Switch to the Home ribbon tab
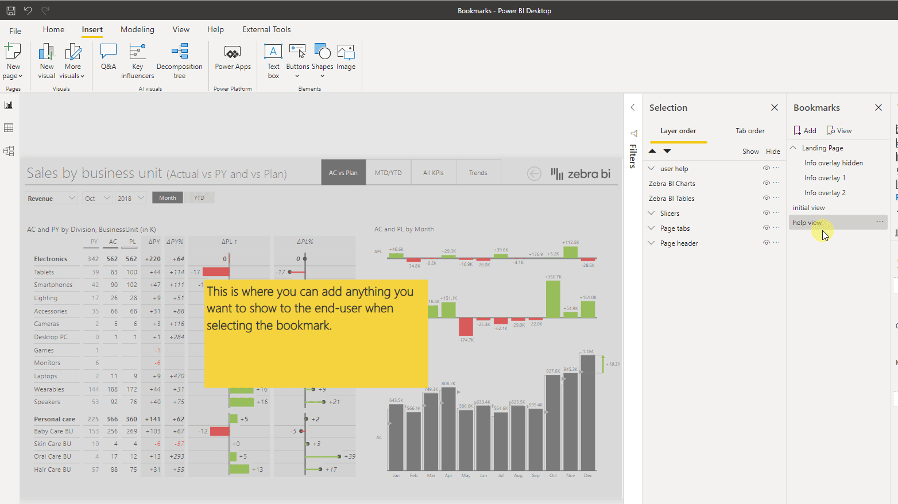This screenshot has width=898, height=504. 53,29
